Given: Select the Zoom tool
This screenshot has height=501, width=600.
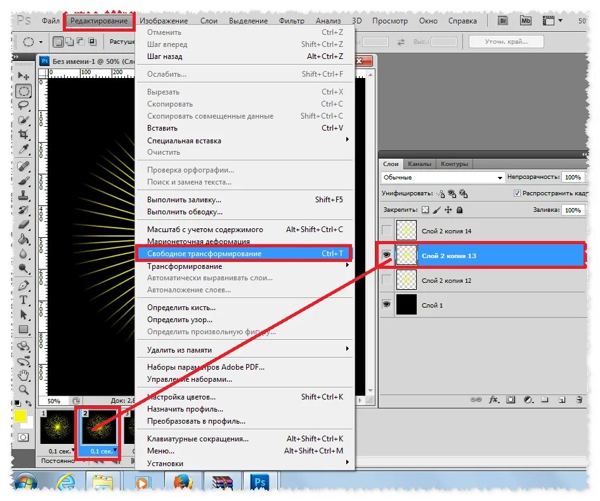Looking at the screenshot, I should pos(23,389).
